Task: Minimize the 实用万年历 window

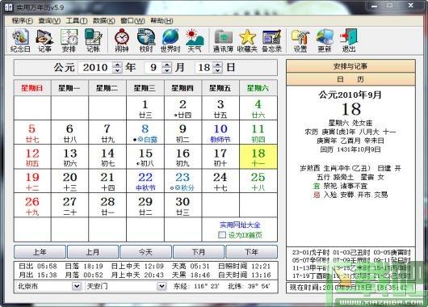Action: point(374,5)
